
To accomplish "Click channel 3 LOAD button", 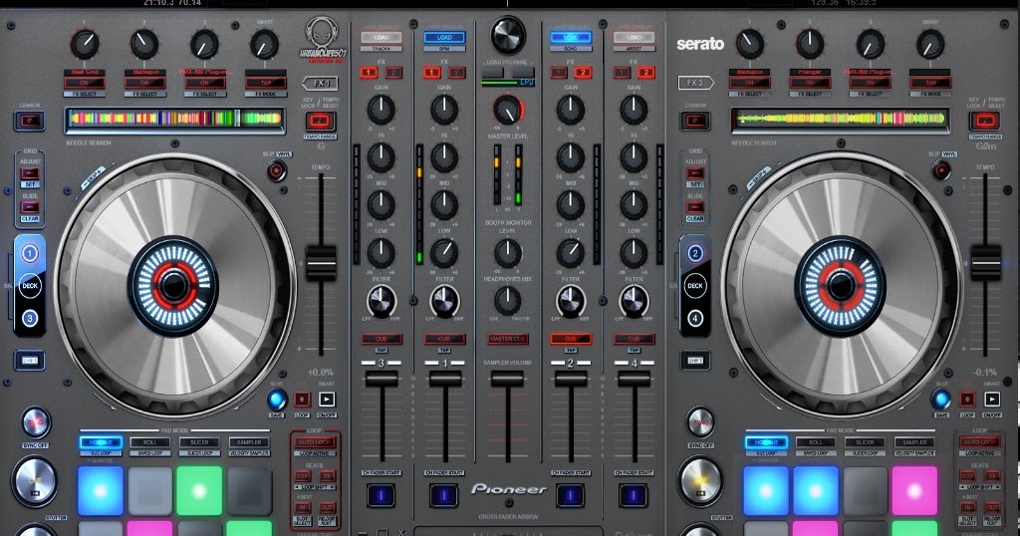I will (382, 38).
